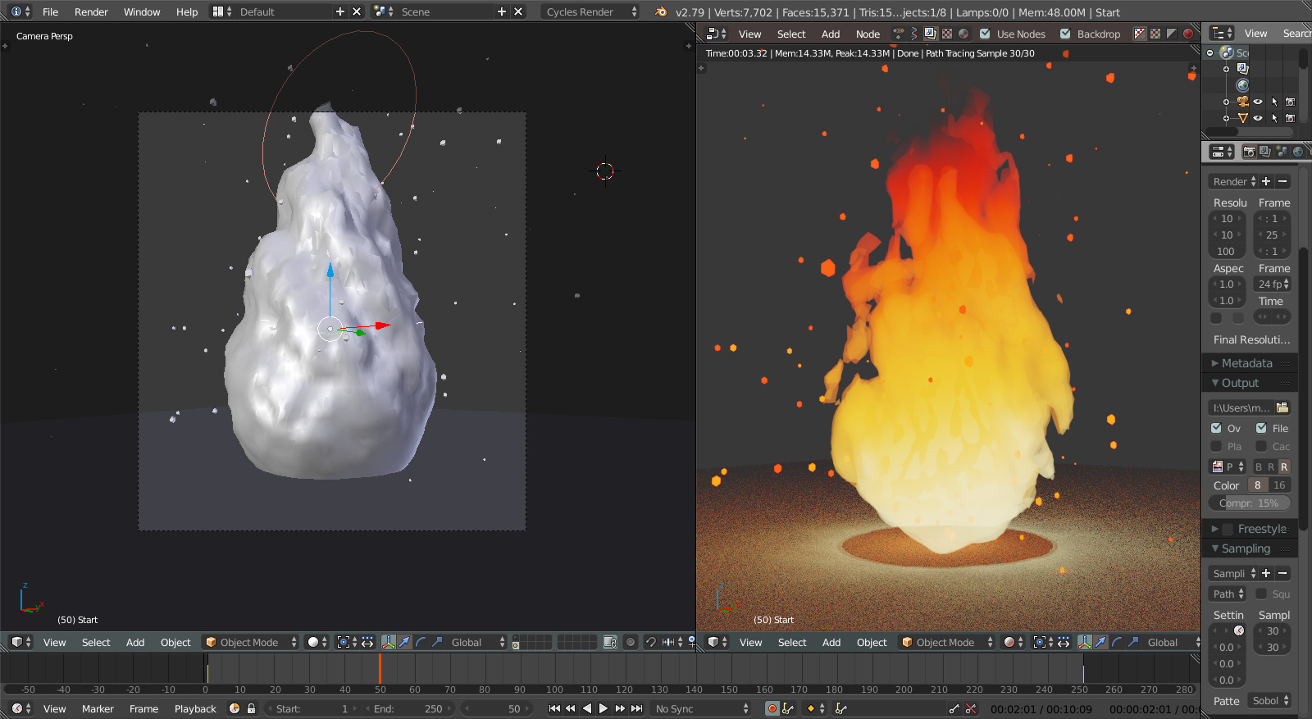Open output path folder browser icon

click(1282, 407)
